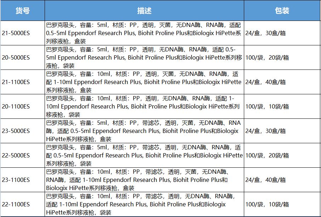
Task: Select product number 23-5000ES cell
Action: (x=23, y=131)
